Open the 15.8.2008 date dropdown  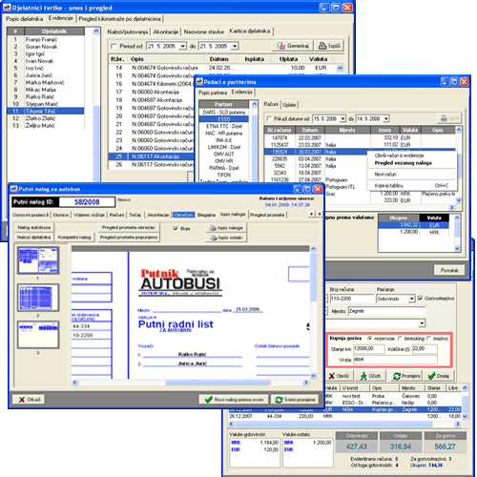(342, 119)
